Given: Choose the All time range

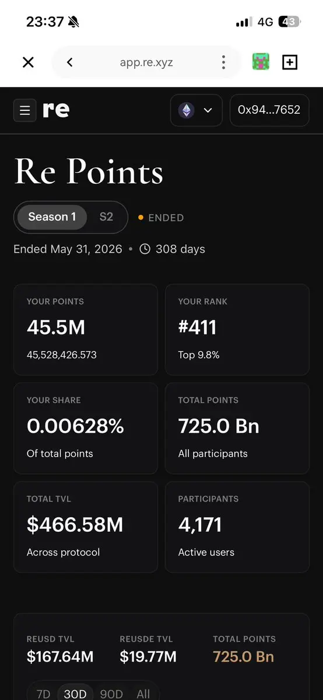Looking at the screenshot, I should point(143,694).
